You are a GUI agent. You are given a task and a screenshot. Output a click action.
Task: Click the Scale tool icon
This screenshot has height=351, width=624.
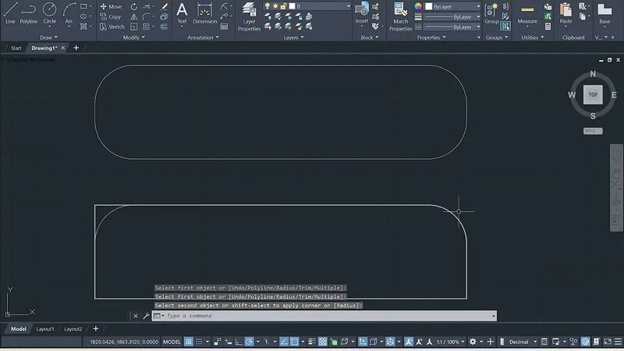(x=134, y=27)
